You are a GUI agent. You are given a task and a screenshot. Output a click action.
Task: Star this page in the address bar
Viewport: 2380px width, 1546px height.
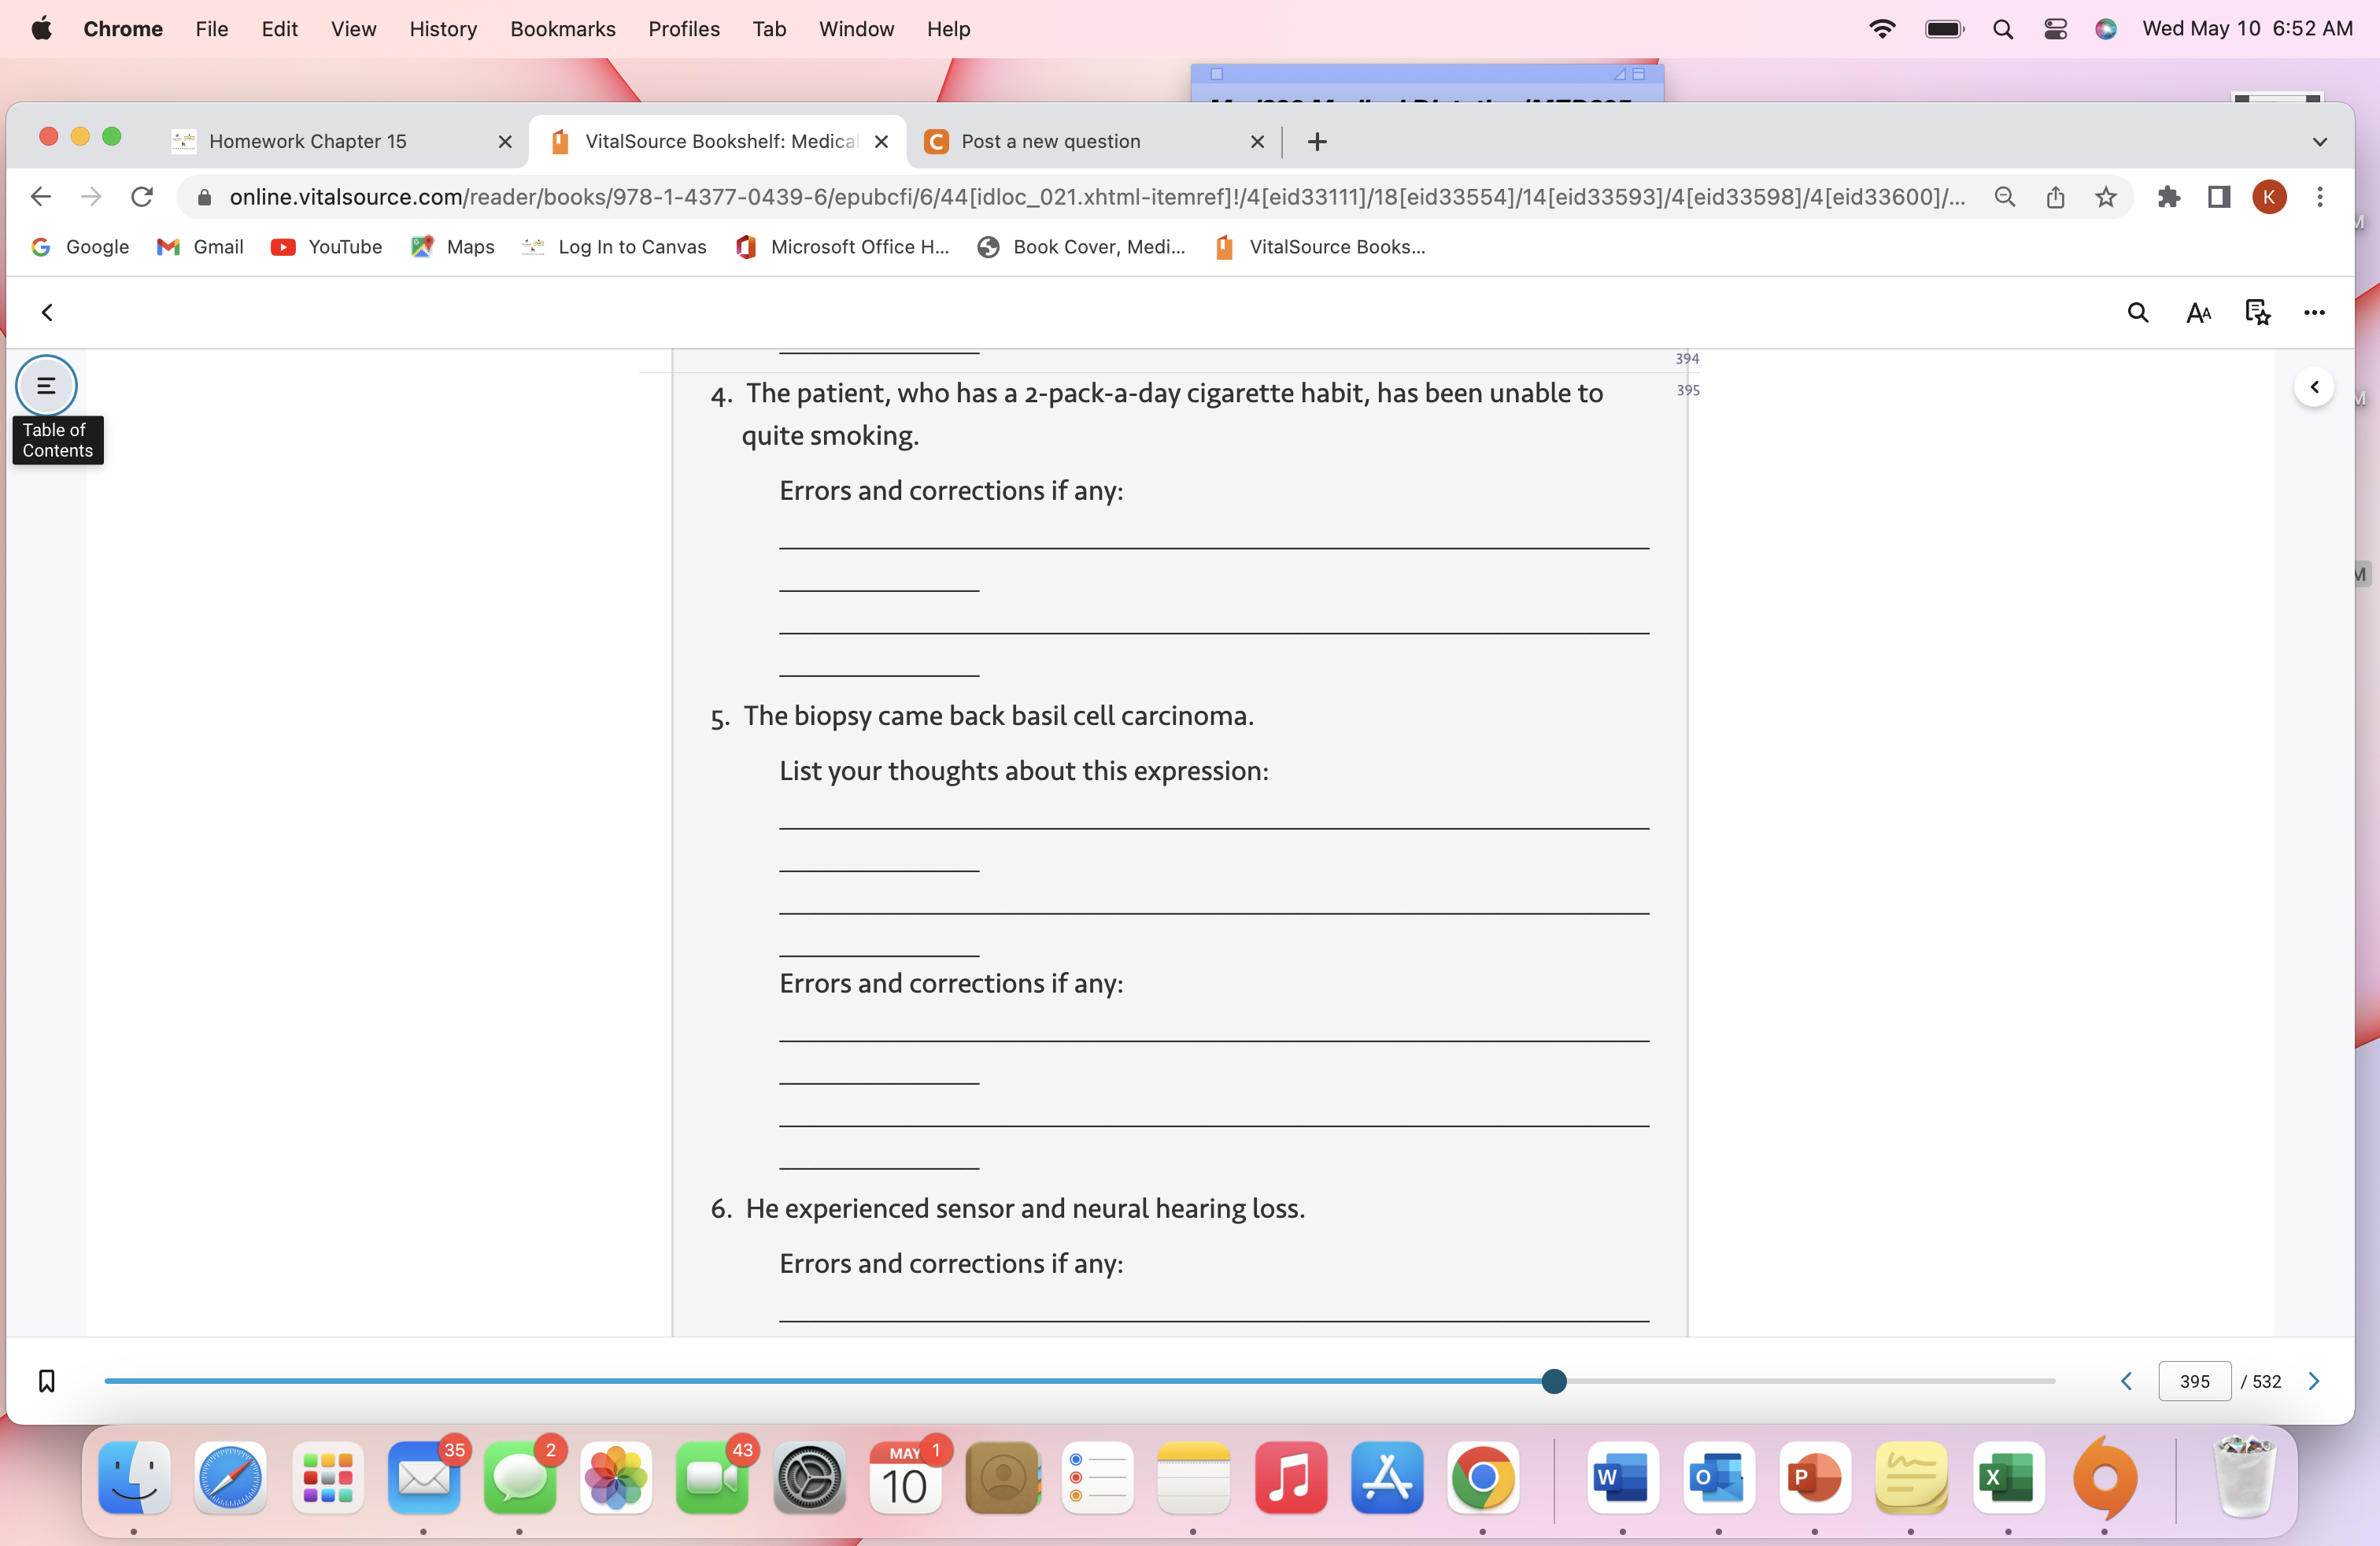2106,197
